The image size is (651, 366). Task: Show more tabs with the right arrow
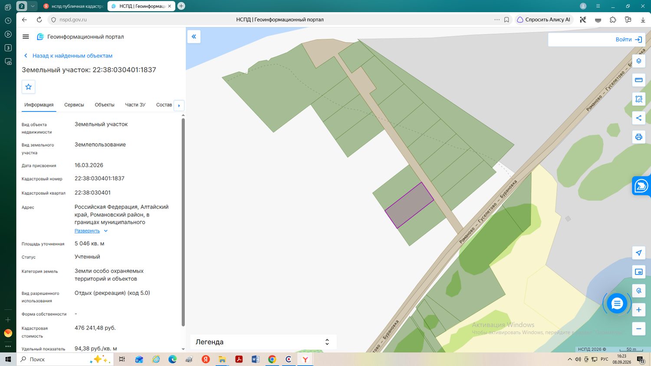[x=179, y=105]
